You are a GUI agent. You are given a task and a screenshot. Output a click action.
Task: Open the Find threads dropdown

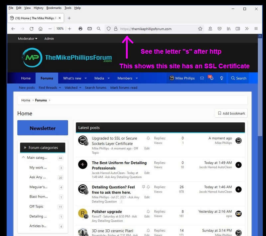[x=50, y=88]
